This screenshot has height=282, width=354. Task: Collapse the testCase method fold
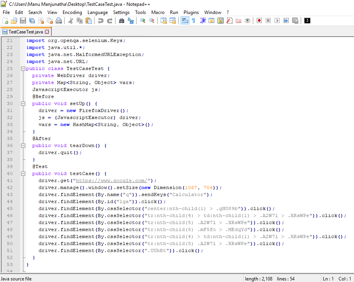click(x=23, y=173)
